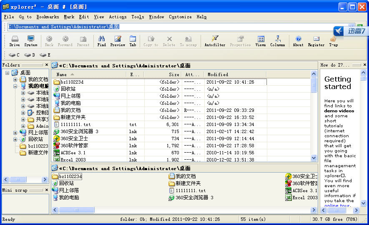Open the Customize menu
369x225 pixels.
pyautogui.click(x=180, y=17)
